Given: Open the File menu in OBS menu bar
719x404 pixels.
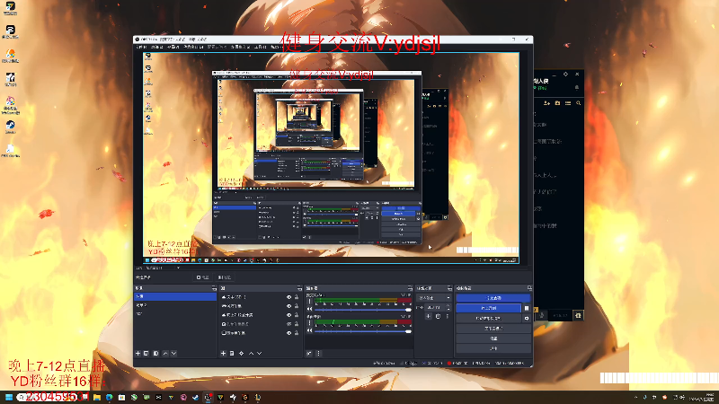Looking at the screenshot, I should [141, 47].
